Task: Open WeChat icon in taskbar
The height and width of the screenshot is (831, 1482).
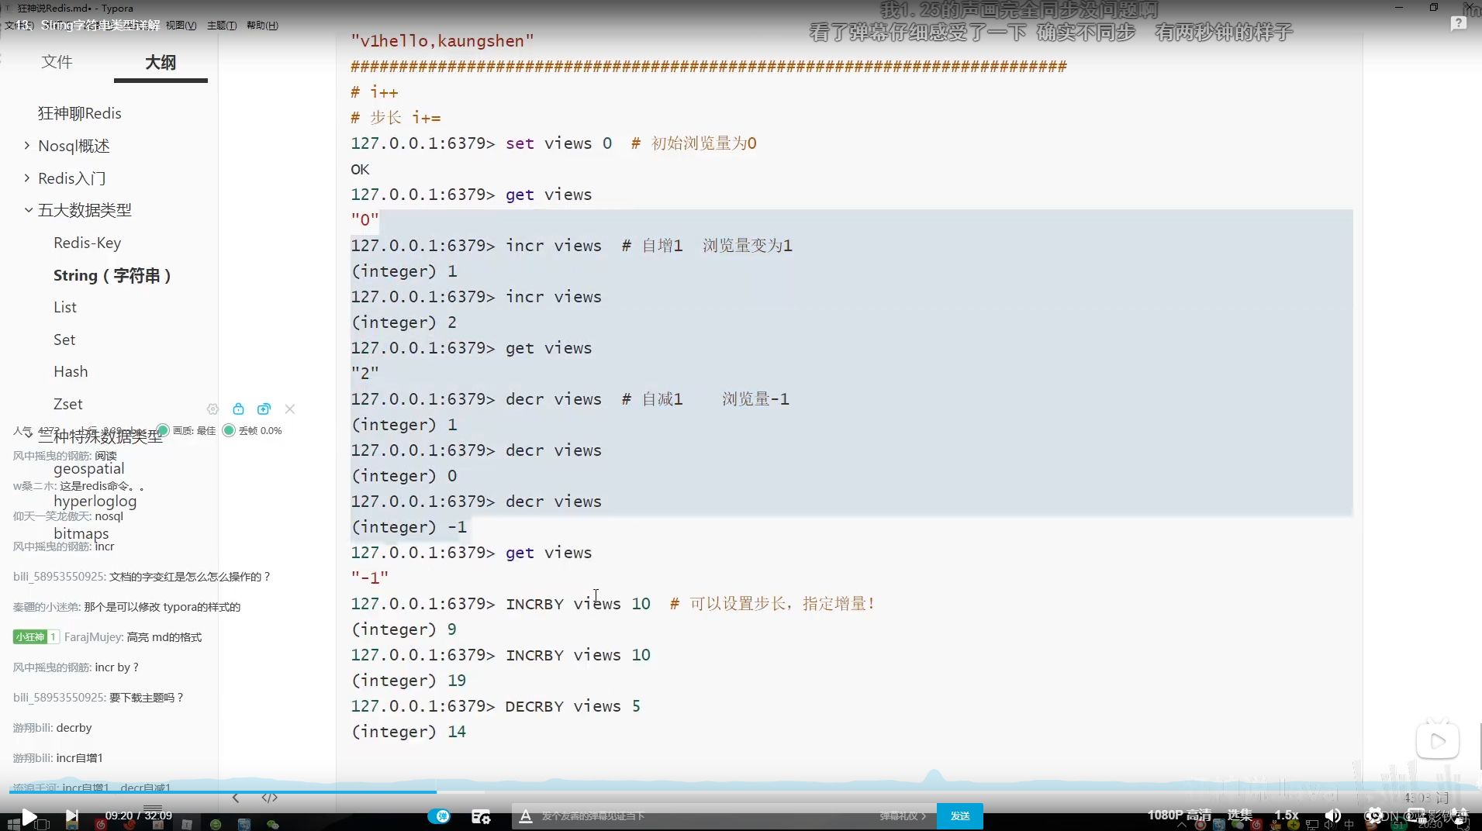Action: click(x=272, y=825)
